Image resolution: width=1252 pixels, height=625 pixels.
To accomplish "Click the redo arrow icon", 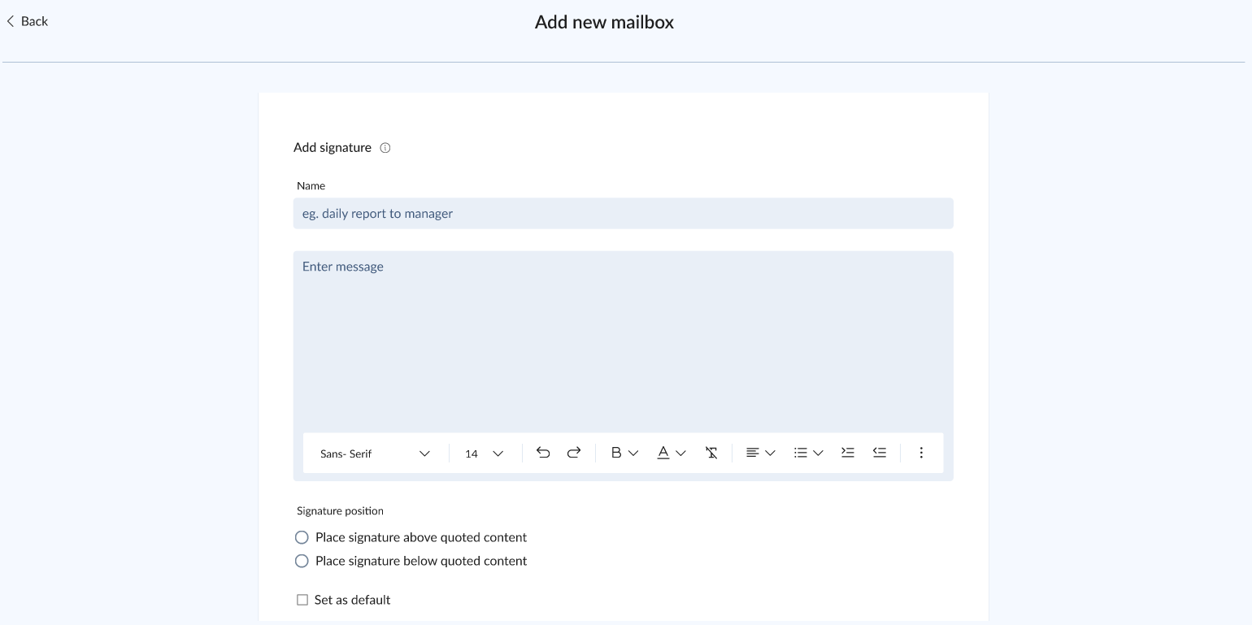I will (574, 453).
